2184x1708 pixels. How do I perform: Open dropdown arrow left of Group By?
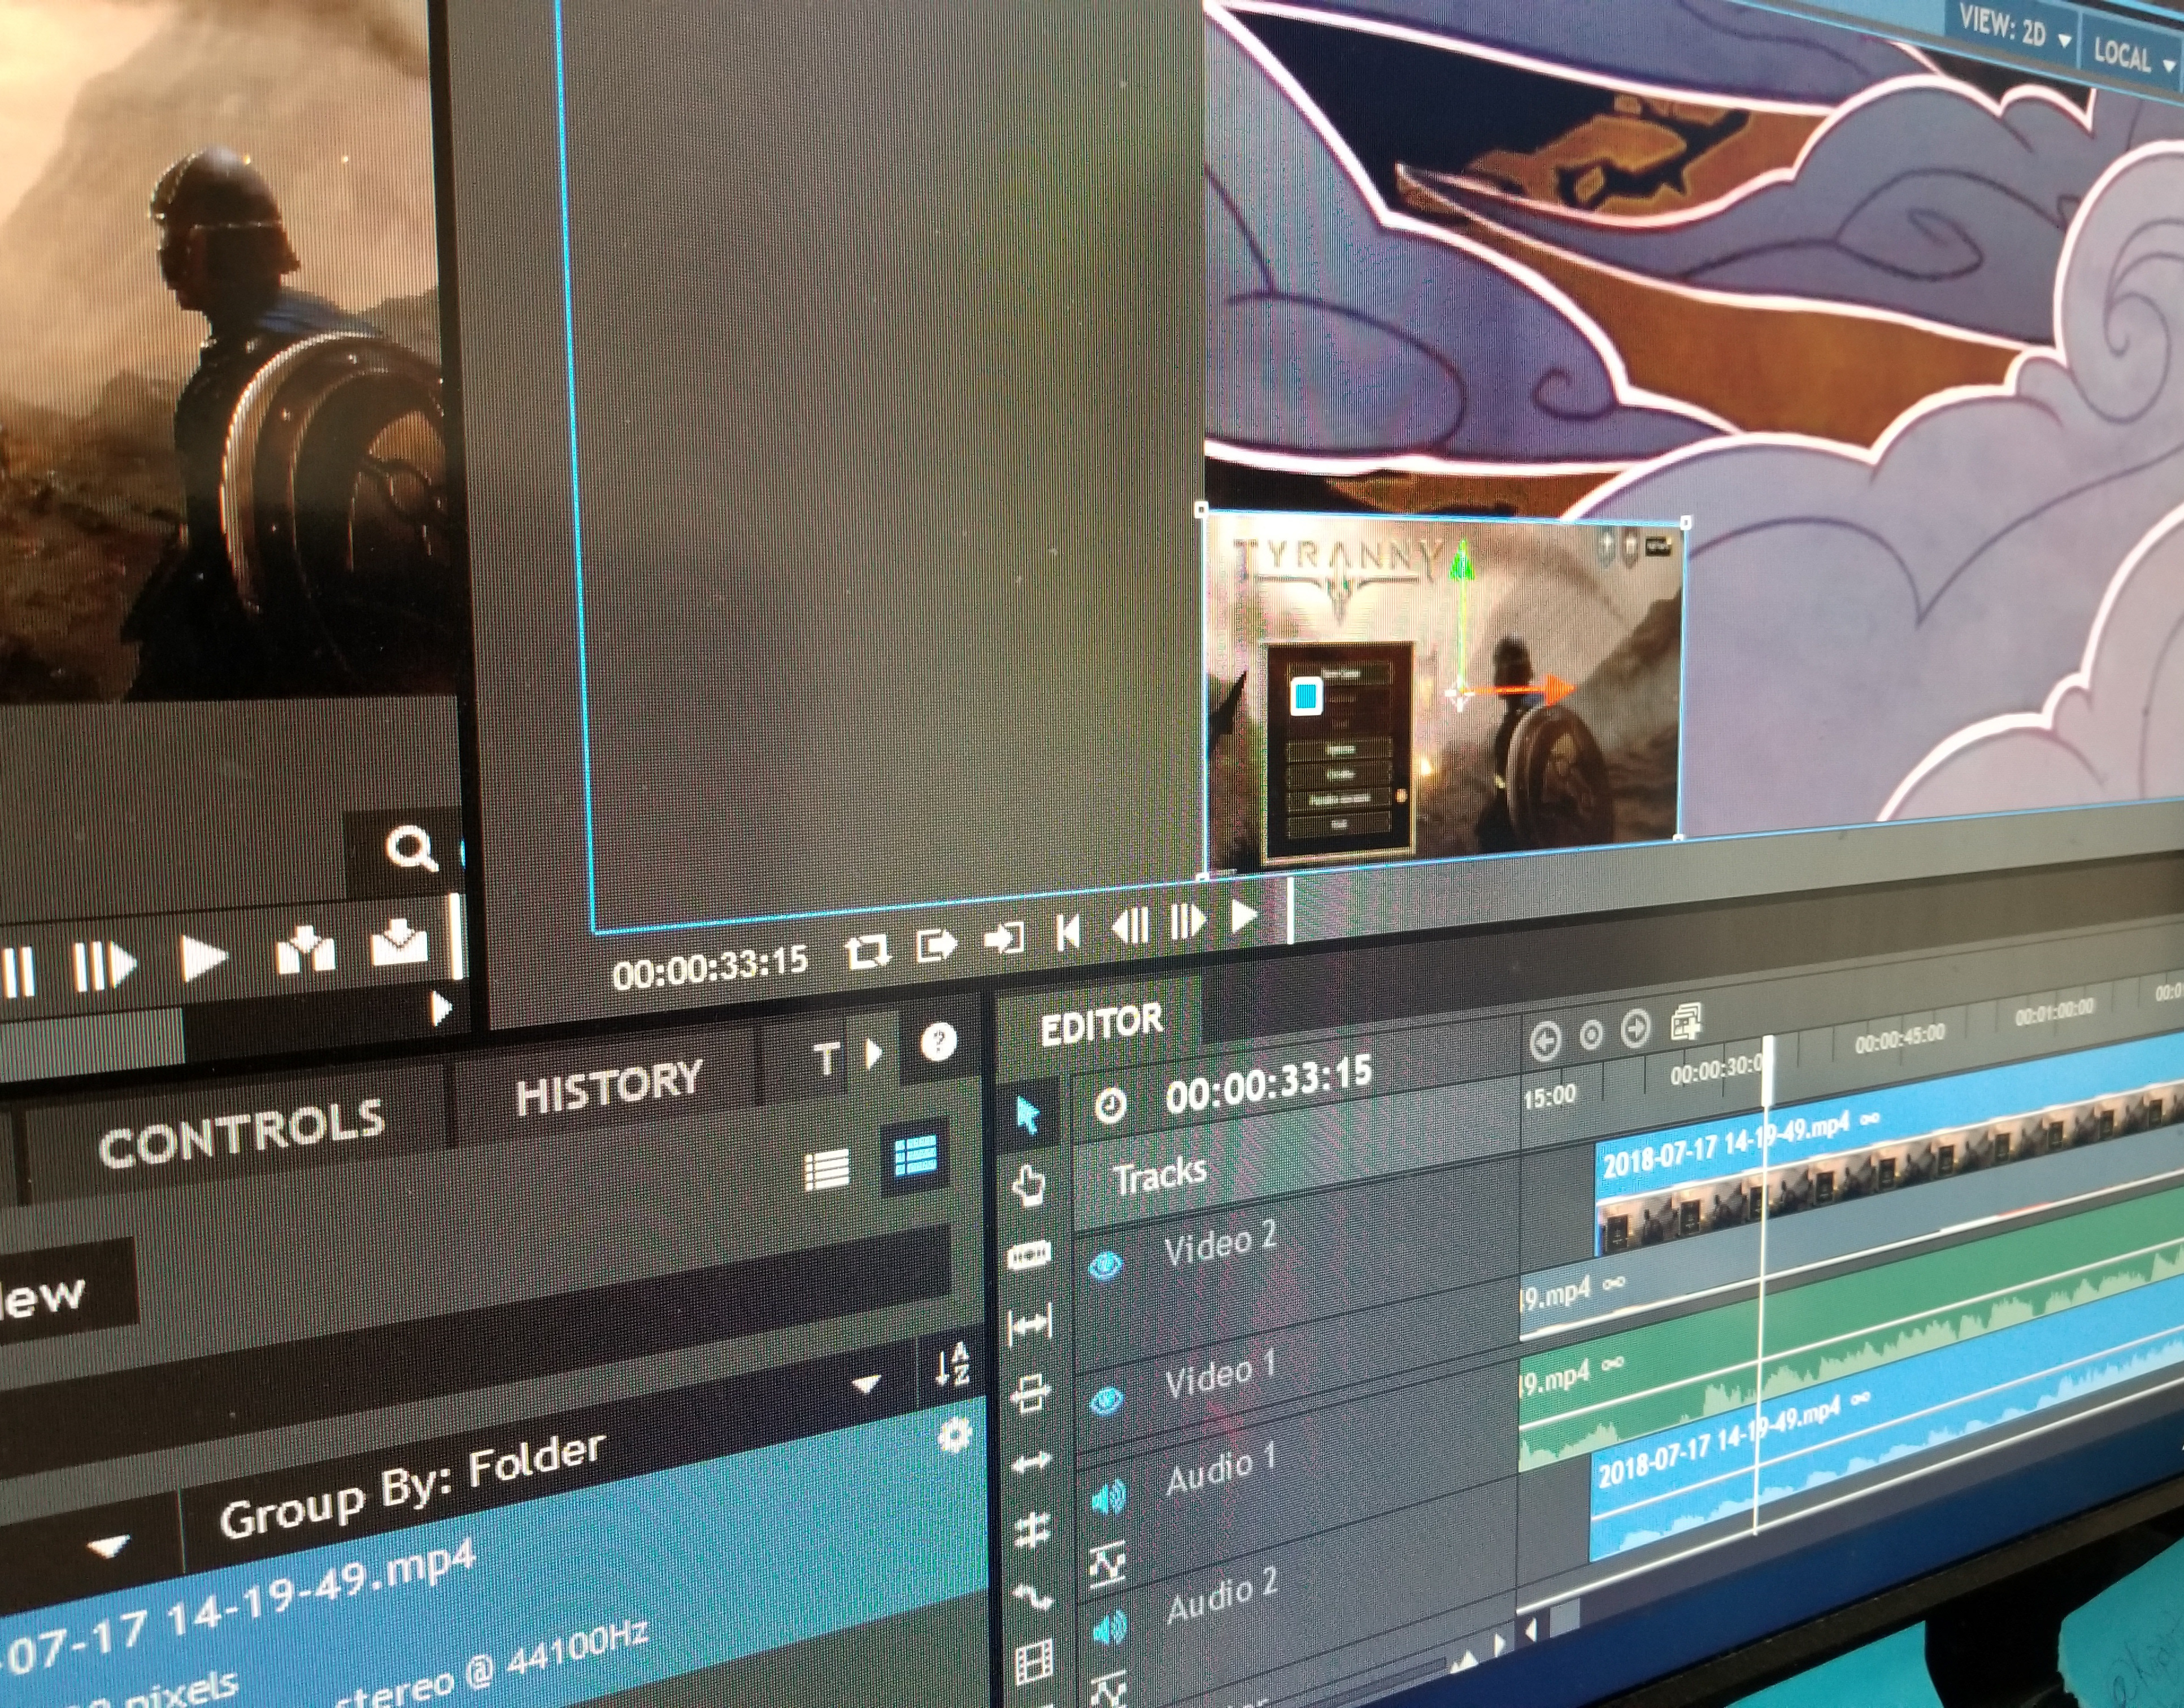[x=108, y=1547]
